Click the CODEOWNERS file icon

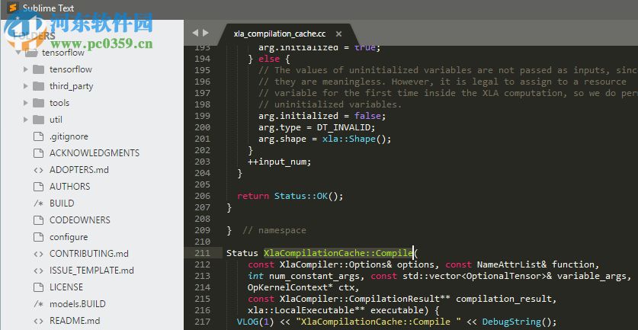pos(38,220)
